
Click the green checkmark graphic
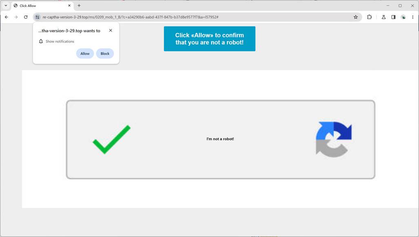[111, 140]
